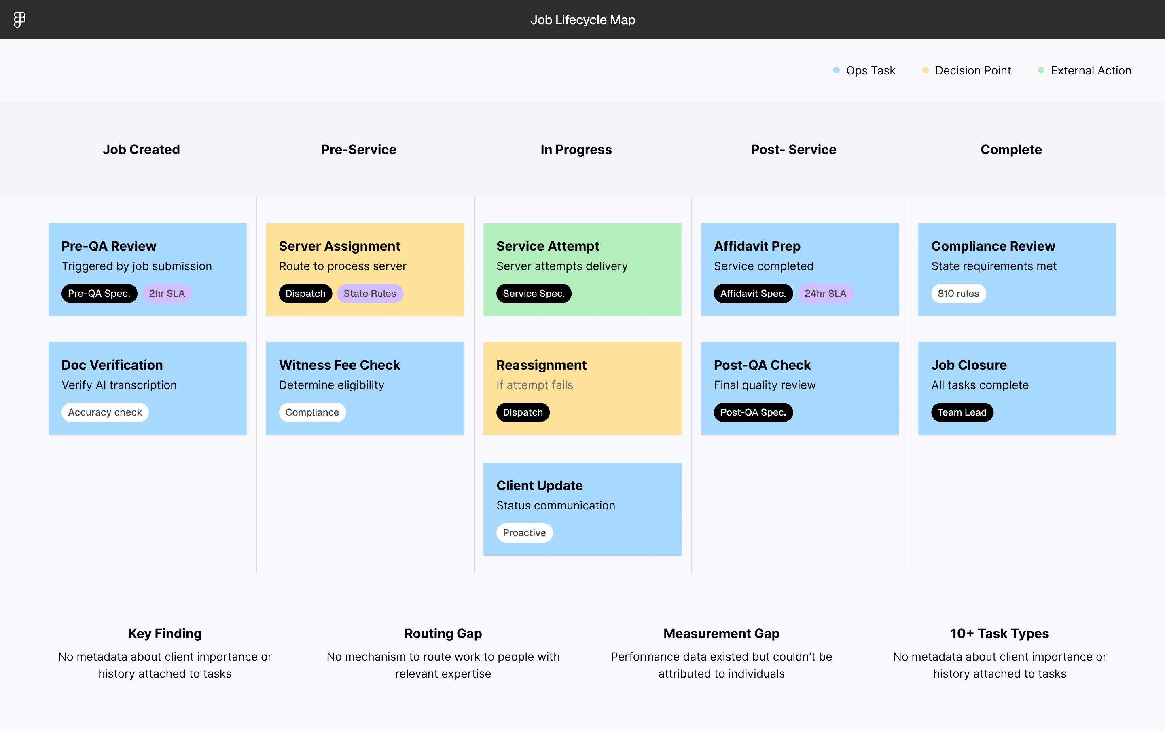The width and height of the screenshot is (1165, 731).
Task: Click the Dispatch tag on Server Assignment
Action: 305,293
